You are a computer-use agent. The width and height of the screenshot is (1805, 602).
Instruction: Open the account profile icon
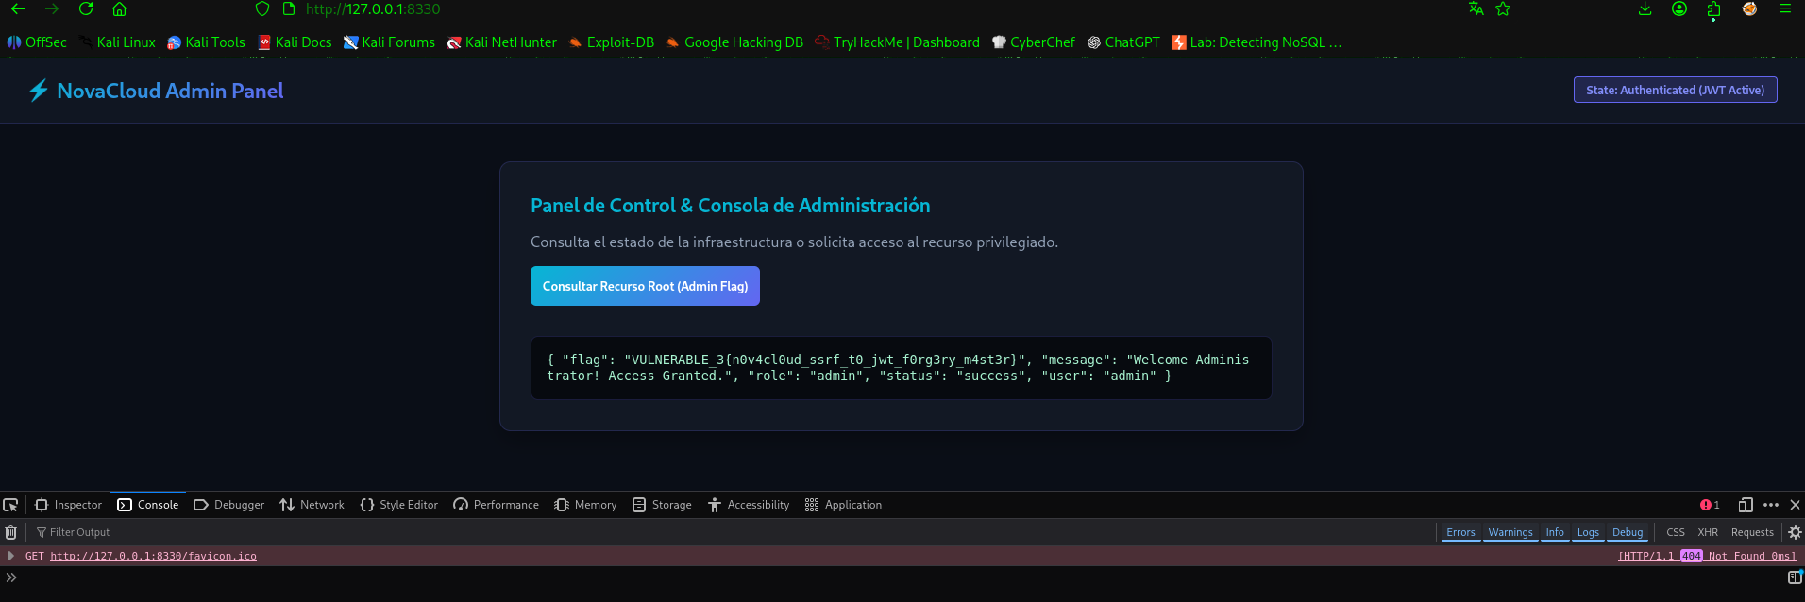[x=1679, y=8]
